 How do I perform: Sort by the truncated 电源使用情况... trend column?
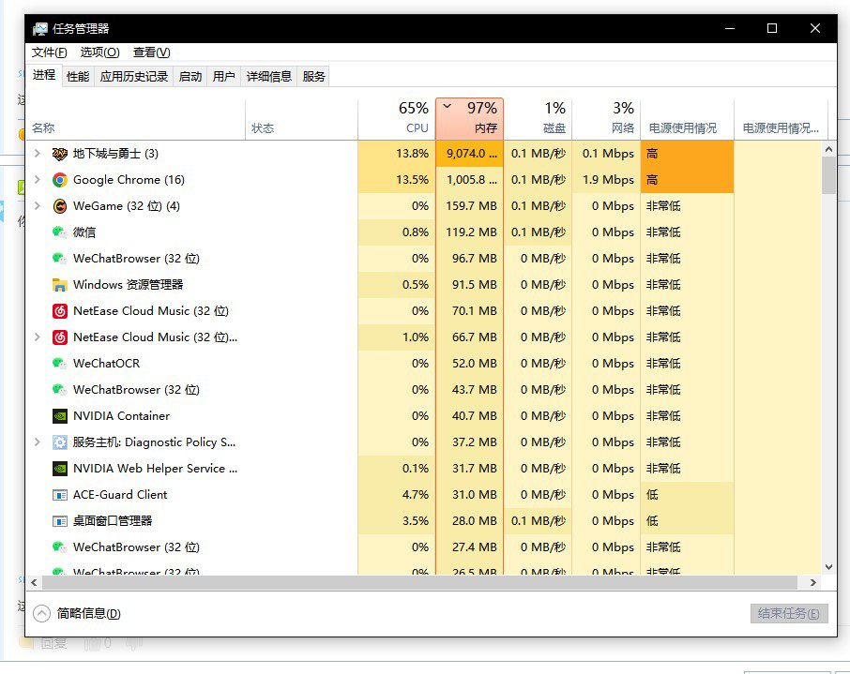point(781,119)
